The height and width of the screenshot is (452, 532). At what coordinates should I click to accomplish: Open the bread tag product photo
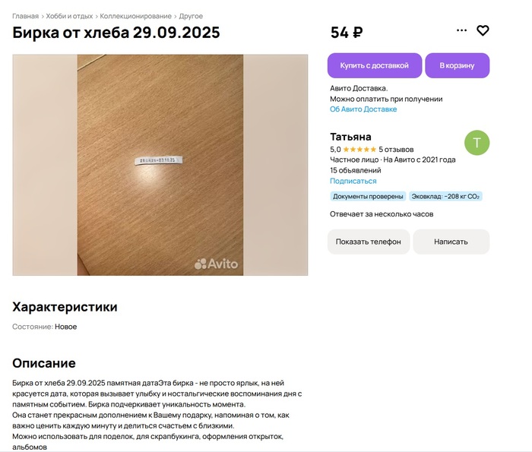pyautogui.click(x=160, y=165)
